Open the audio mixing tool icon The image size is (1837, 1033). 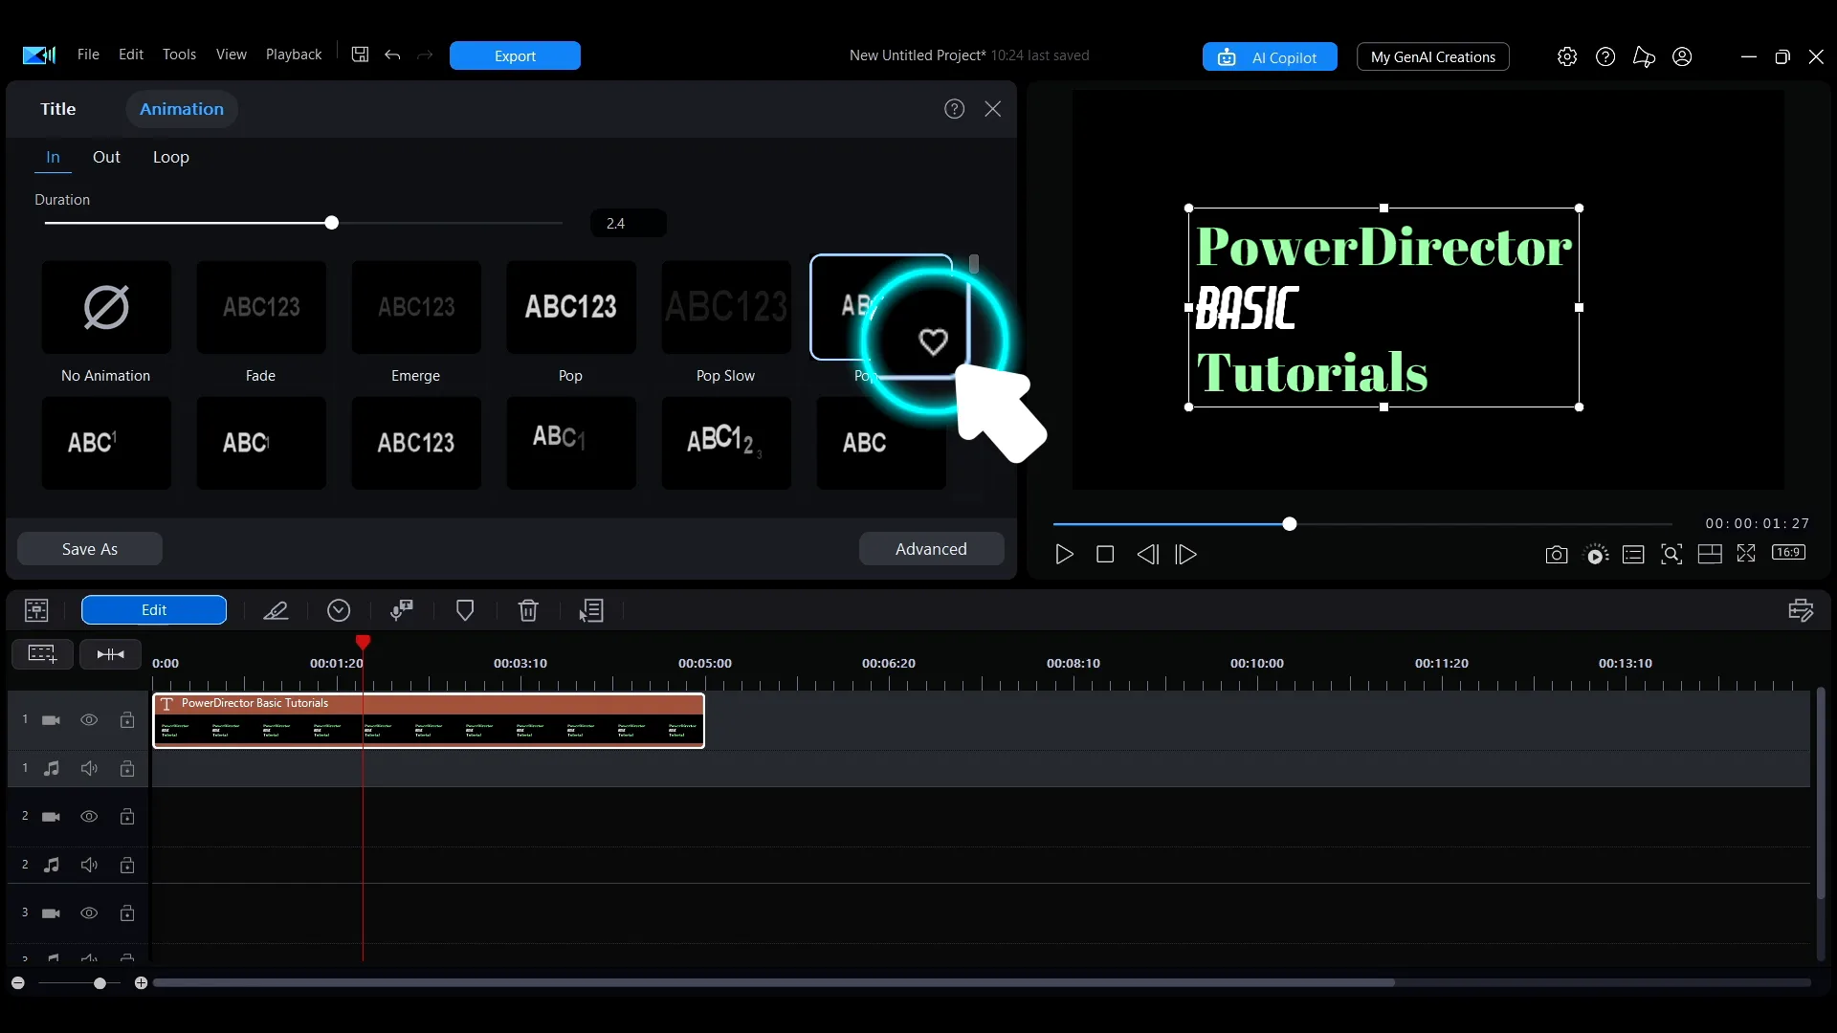(x=402, y=610)
